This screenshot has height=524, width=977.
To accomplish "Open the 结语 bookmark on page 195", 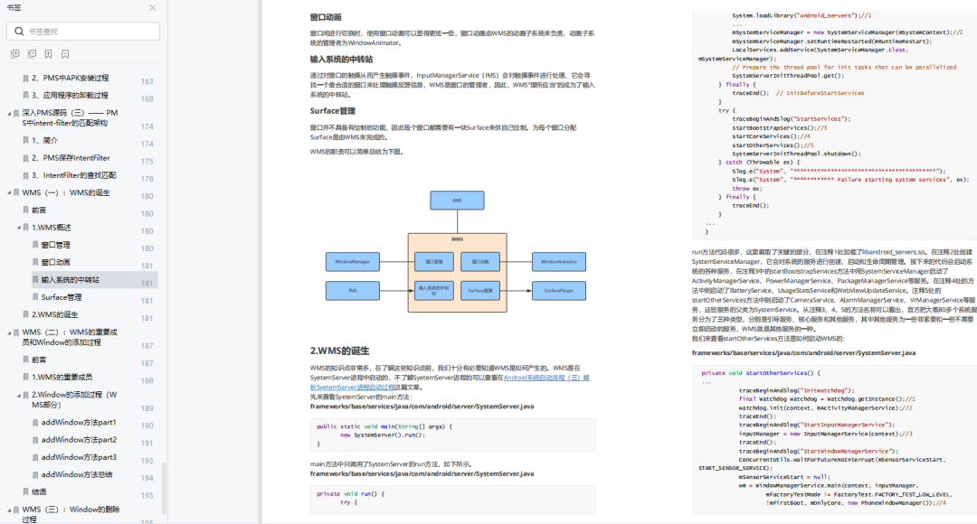I will 39,492.
